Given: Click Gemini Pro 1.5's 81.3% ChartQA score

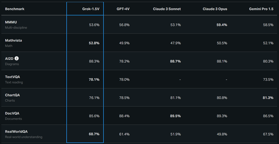Looking at the screenshot, I should tap(268, 98).
